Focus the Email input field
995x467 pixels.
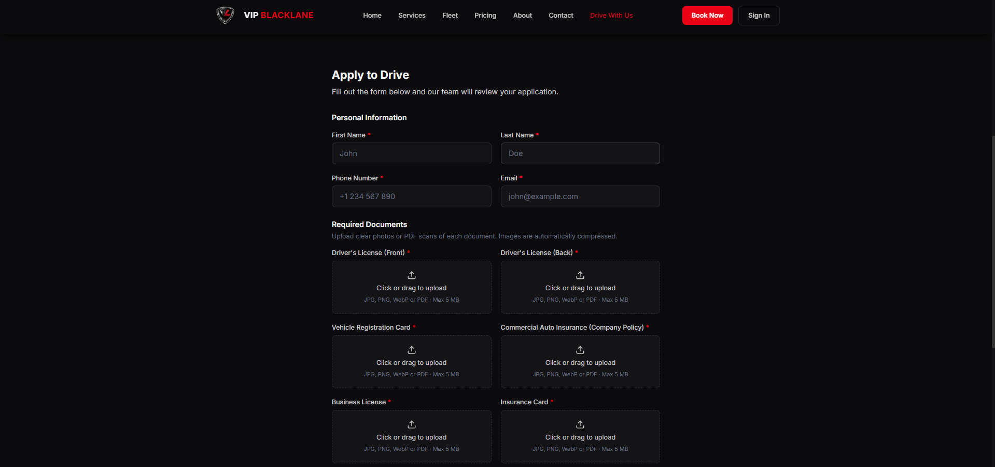pyautogui.click(x=580, y=196)
